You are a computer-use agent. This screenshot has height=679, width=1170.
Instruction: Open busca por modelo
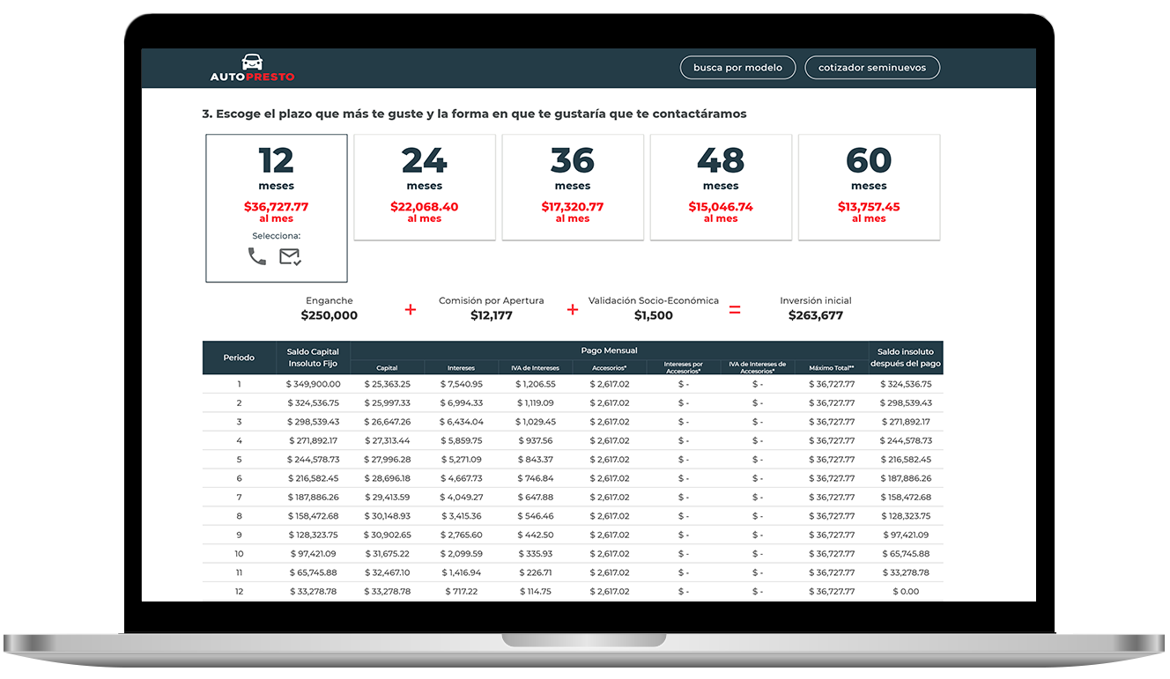pos(737,67)
